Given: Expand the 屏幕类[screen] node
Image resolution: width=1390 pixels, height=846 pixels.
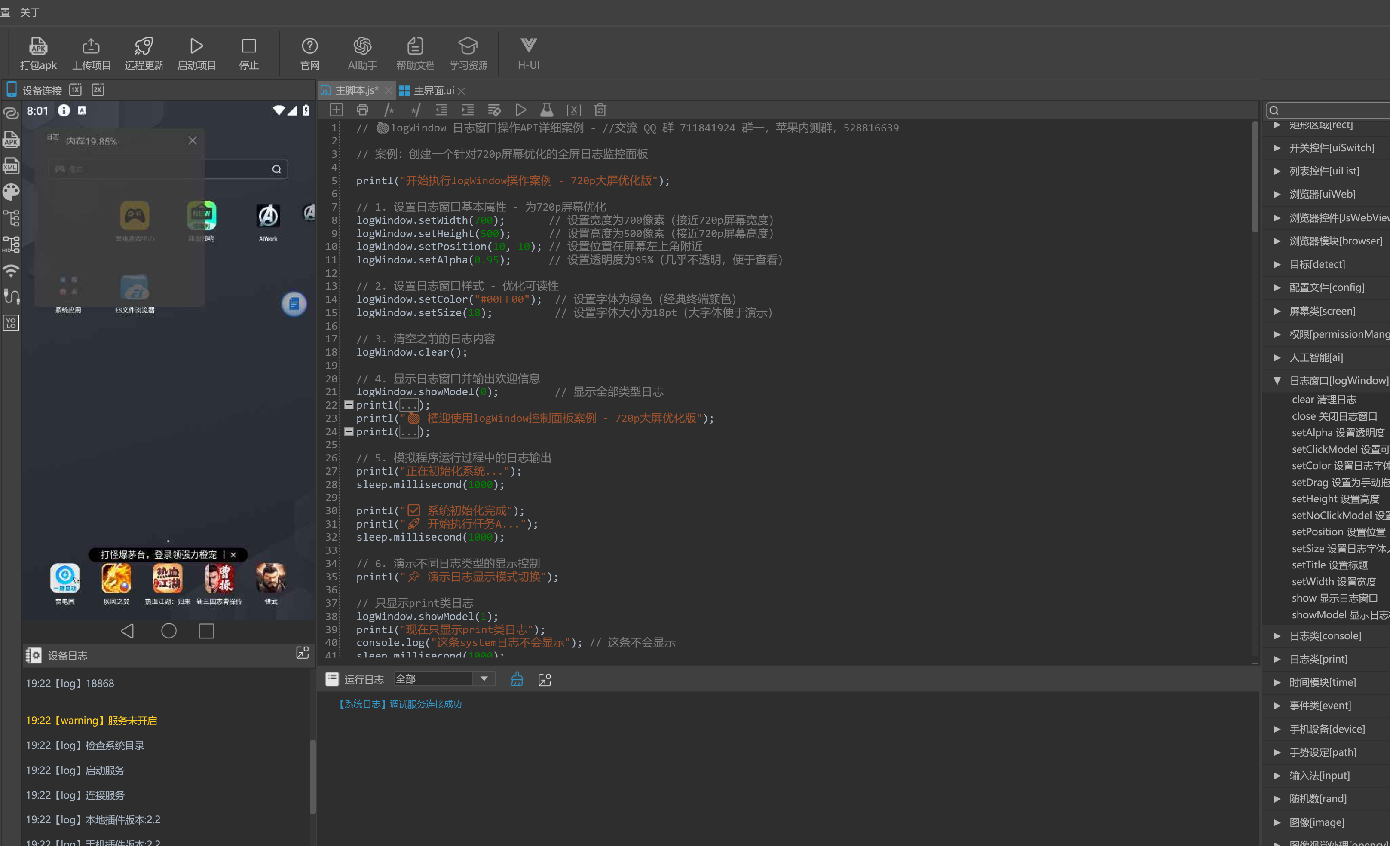Looking at the screenshot, I should (x=1277, y=311).
